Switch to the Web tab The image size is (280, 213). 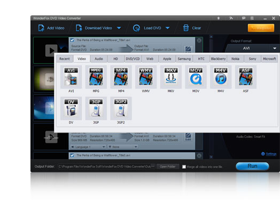pos(150,59)
